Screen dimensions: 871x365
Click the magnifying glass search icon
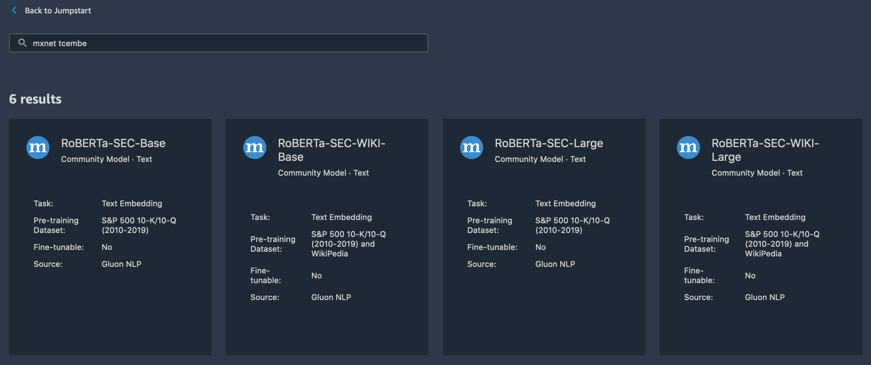click(x=22, y=43)
